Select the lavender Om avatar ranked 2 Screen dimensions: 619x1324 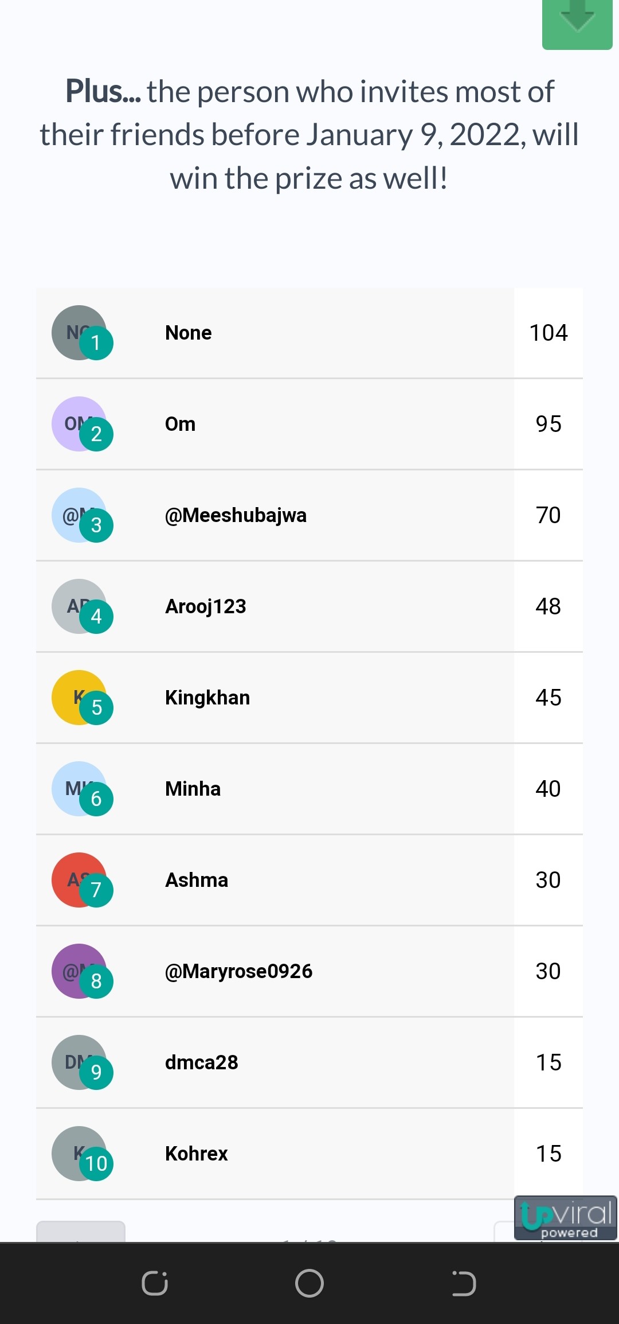[79, 424]
